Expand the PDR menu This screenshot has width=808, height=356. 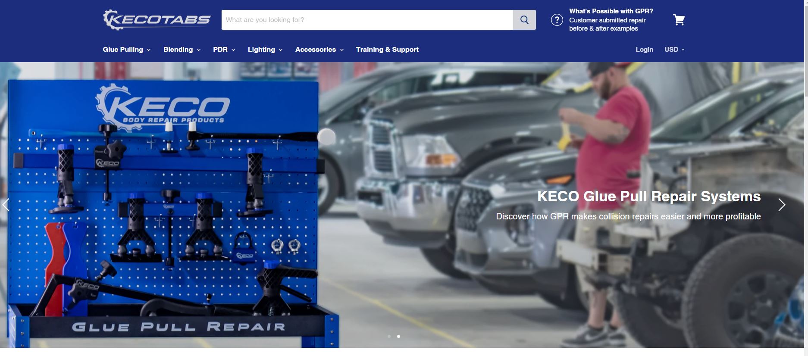coord(224,50)
